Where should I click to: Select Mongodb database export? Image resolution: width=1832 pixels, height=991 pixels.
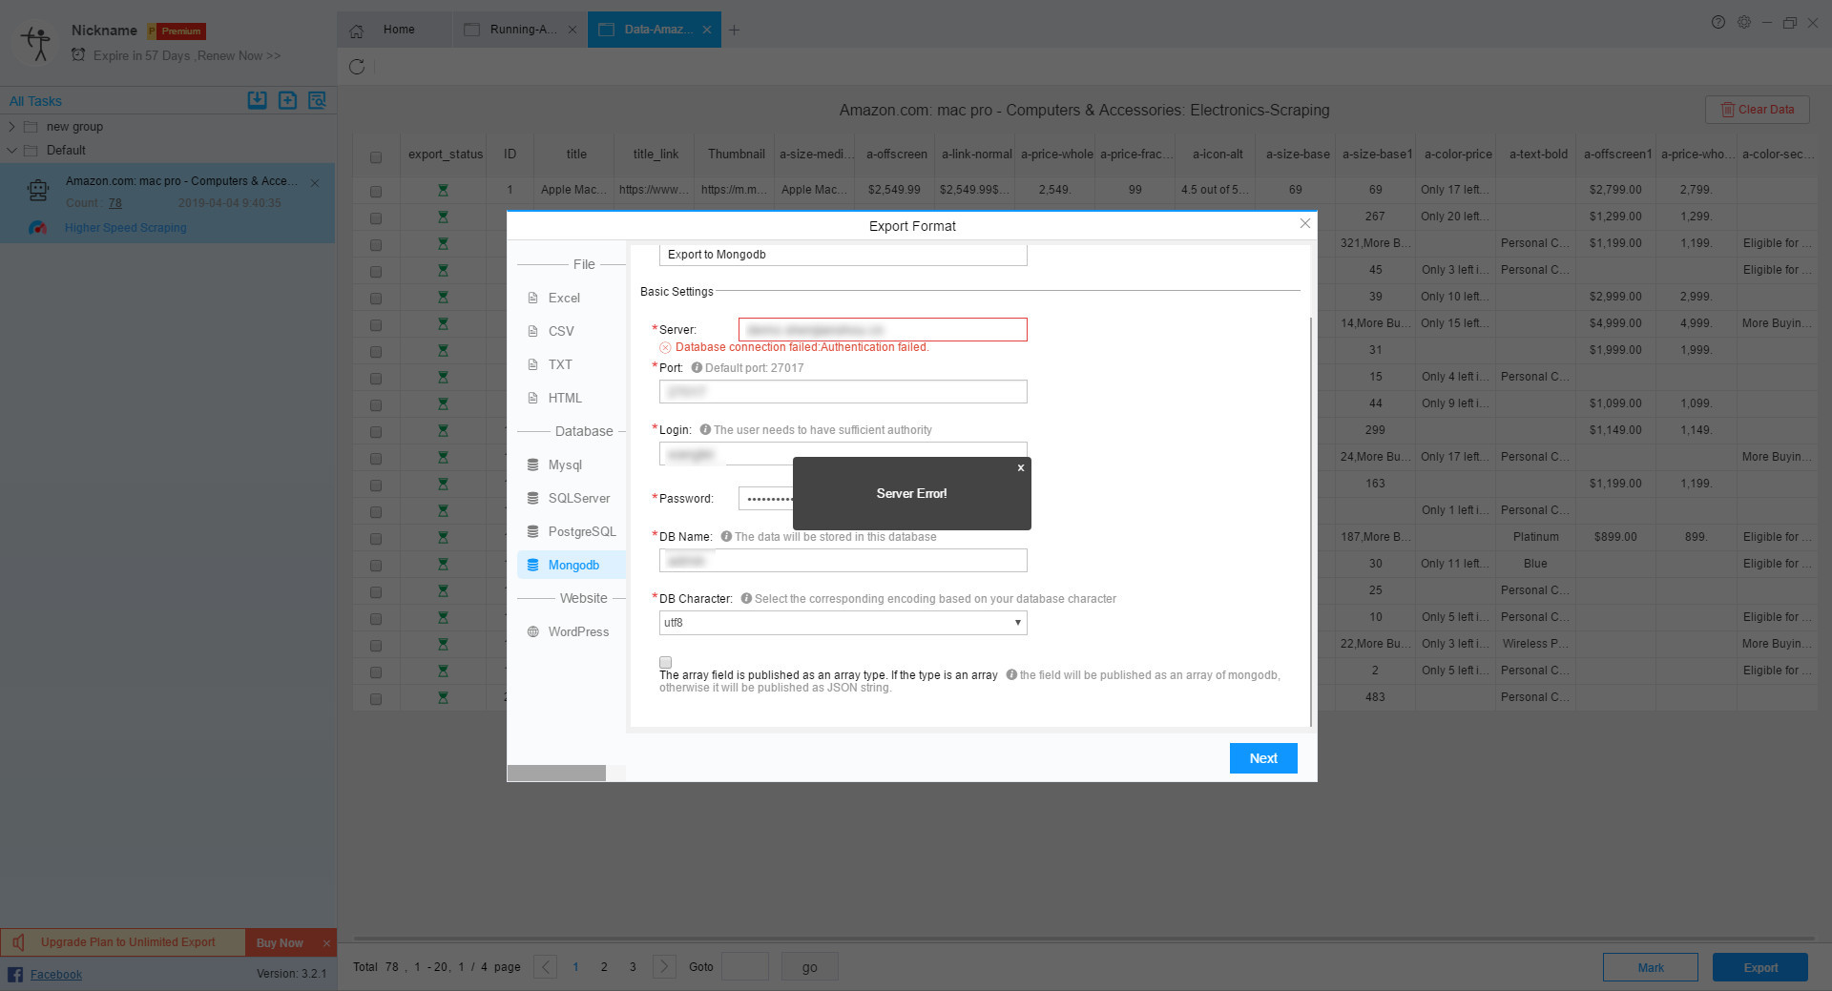[x=570, y=565]
